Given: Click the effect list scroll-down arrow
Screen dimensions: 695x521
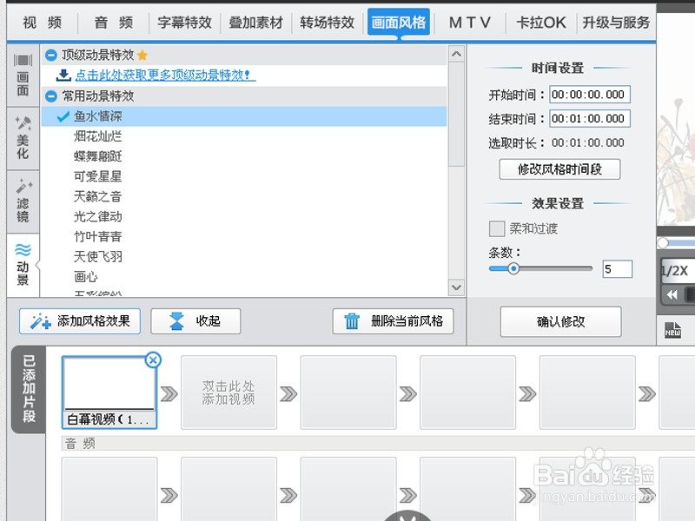Looking at the screenshot, I should pos(456,287).
